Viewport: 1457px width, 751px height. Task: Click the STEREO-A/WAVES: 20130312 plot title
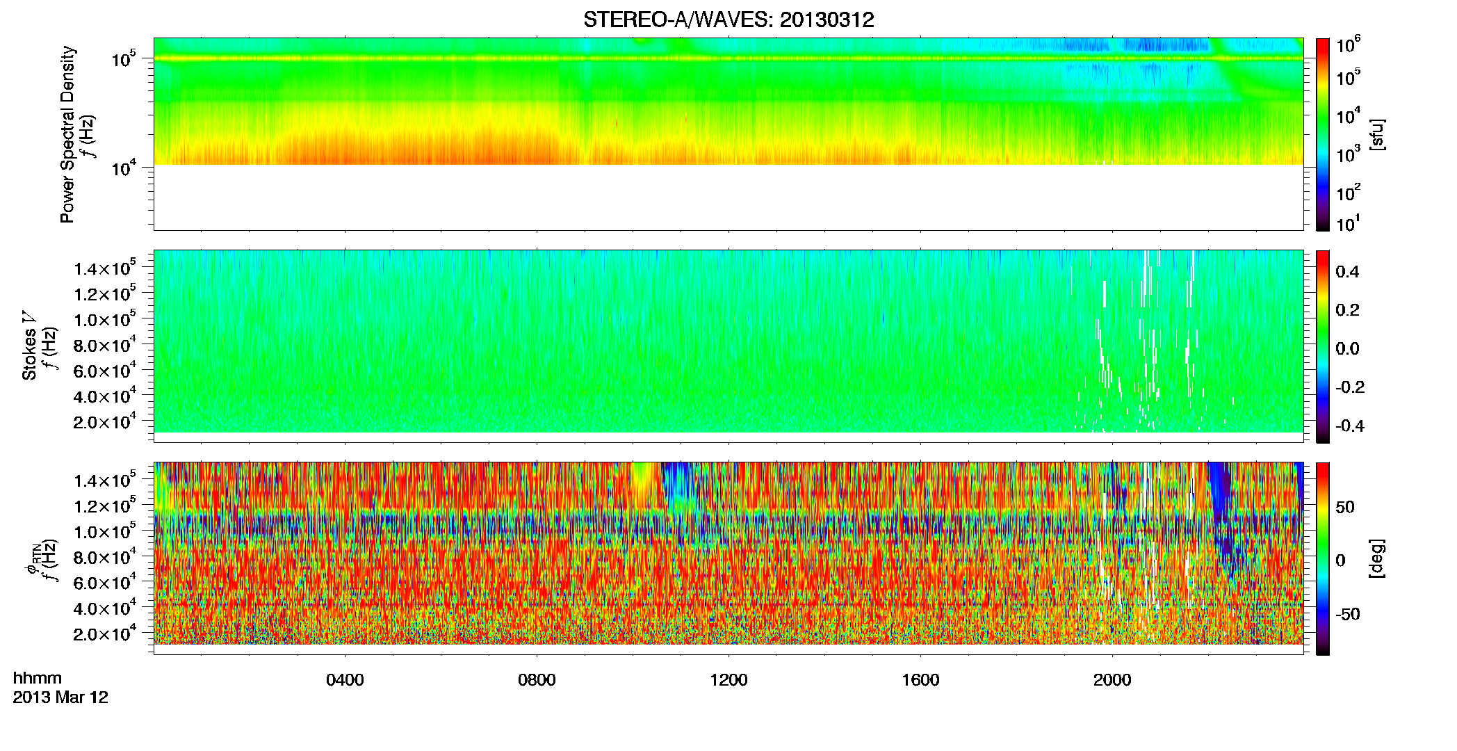click(728, 19)
